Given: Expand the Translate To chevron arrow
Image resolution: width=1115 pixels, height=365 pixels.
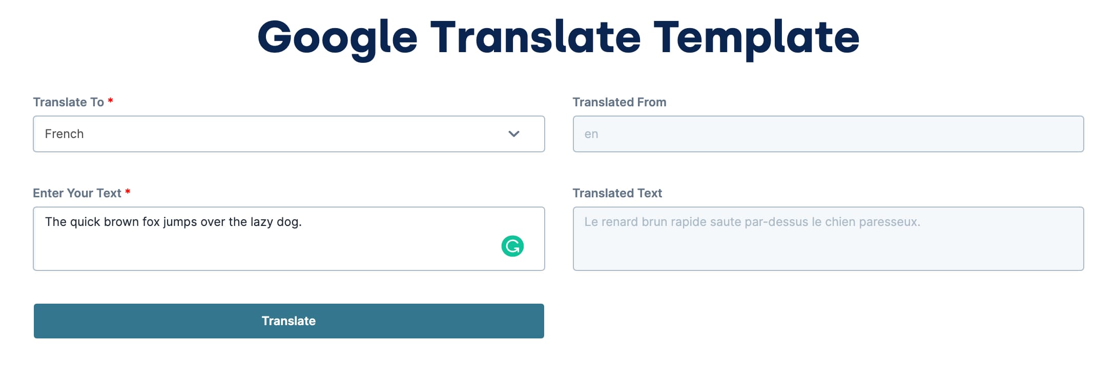Looking at the screenshot, I should pos(513,134).
